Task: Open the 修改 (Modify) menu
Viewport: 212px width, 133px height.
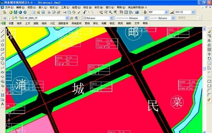Action: pyautogui.click(x=99, y=7)
